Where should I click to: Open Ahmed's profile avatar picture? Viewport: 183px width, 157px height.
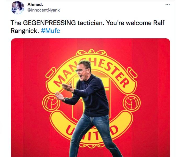tap(18, 8)
